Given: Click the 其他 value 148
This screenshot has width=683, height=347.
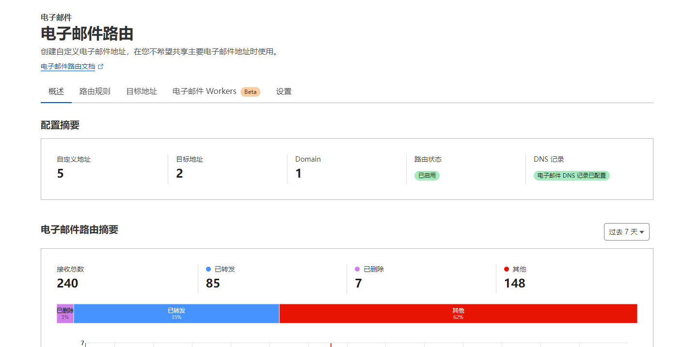Looking at the screenshot, I should point(515,284).
